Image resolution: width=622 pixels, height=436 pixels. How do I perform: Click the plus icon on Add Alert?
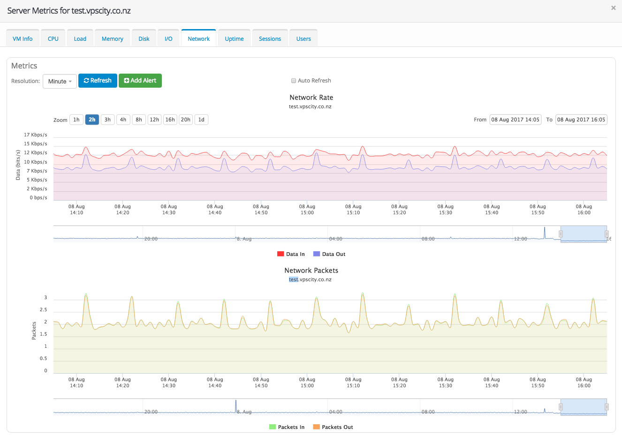[x=127, y=81]
